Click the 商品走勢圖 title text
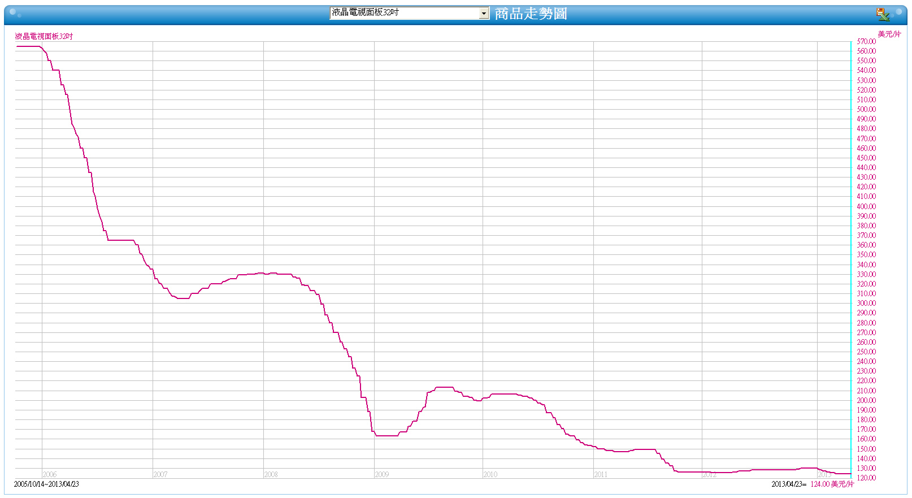912x498 pixels. pos(531,14)
